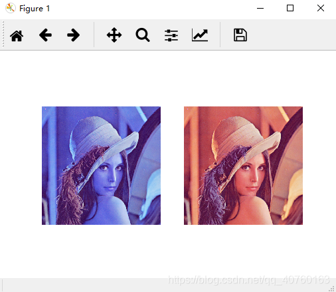Screen dimensions: 336x292
Task: Close the Figure 1 window
Action: 321,8
